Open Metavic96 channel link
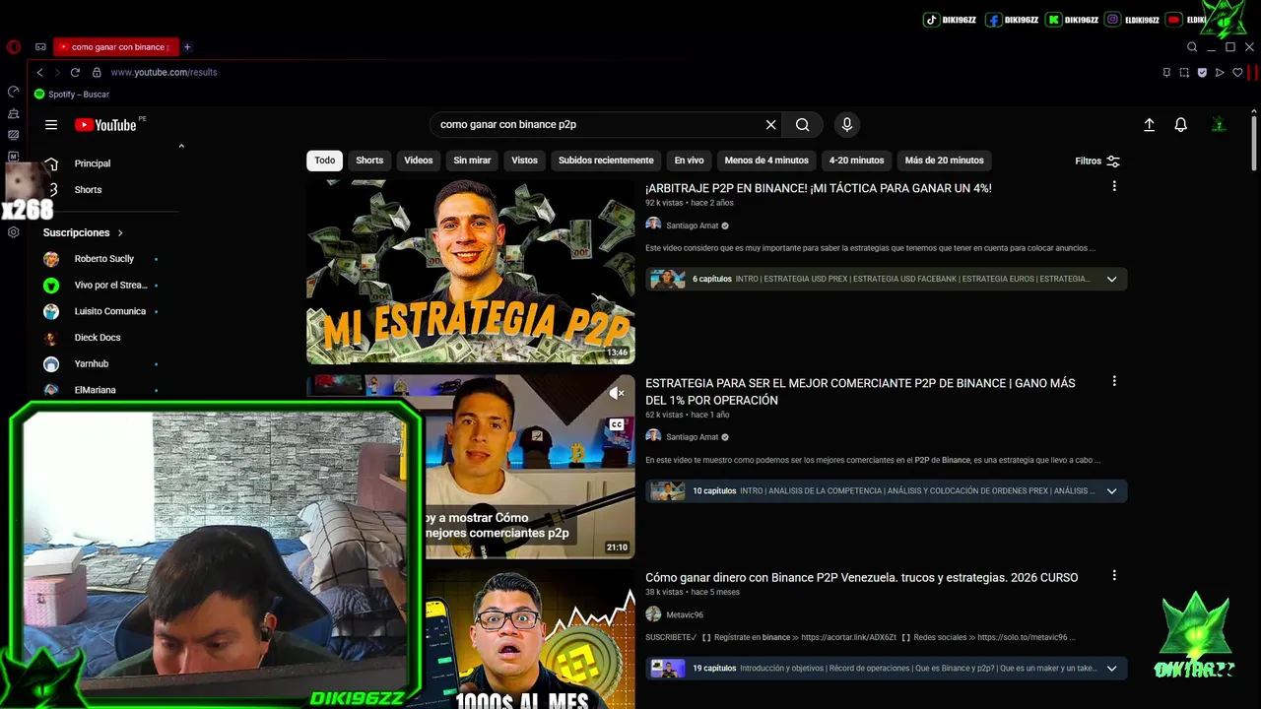1261x709 pixels. point(684,614)
